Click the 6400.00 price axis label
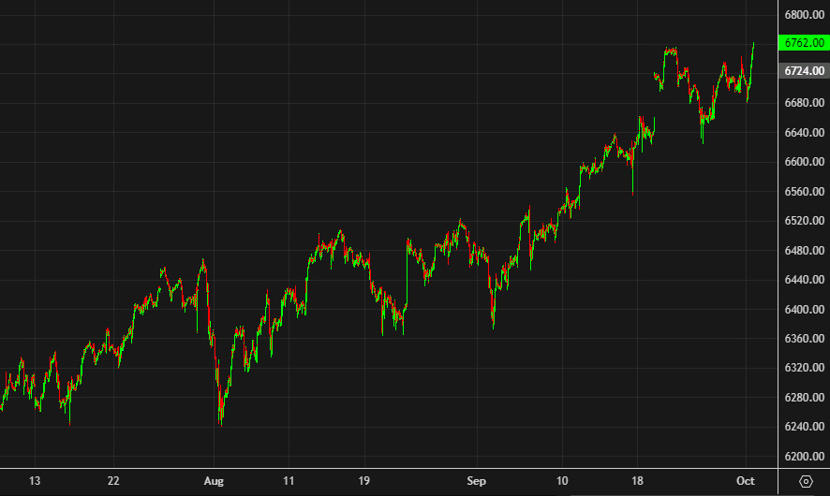This screenshot has width=830, height=496. (805, 310)
